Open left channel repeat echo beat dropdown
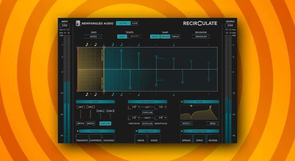This screenshot has height=161, width=295. pyautogui.click(x=161, y=107)
